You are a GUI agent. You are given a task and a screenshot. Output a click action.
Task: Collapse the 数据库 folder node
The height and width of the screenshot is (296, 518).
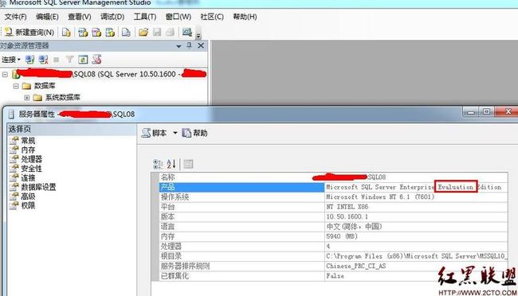coord(15,86)
